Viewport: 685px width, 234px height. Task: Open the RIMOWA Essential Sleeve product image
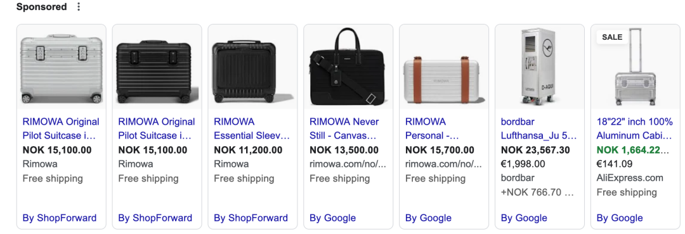(252, 66)
